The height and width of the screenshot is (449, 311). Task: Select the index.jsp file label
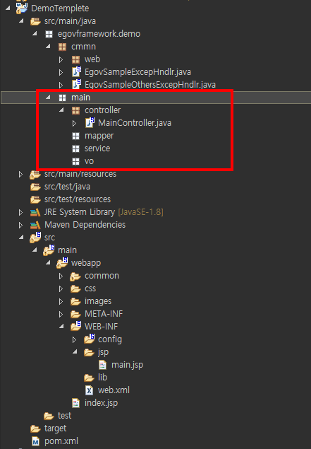click(x=101, y=403)
